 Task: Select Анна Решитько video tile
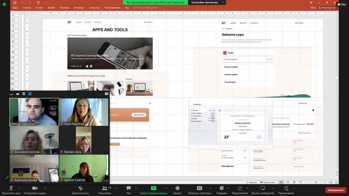click(x=84, y=112)
